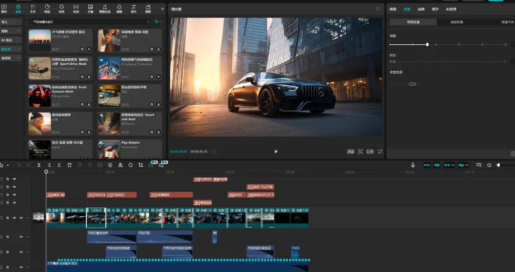Select the 曲线变速 curve speed tab
Viewport: 515px width, 272px height.
(x=457, y=22)
